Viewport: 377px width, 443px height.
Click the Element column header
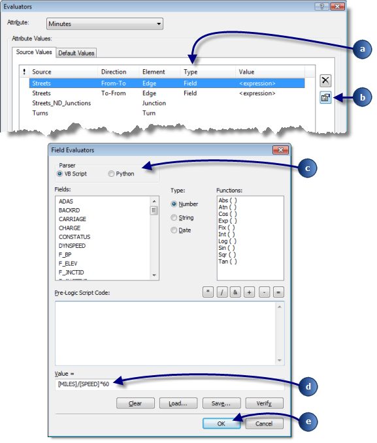(159, 72)
